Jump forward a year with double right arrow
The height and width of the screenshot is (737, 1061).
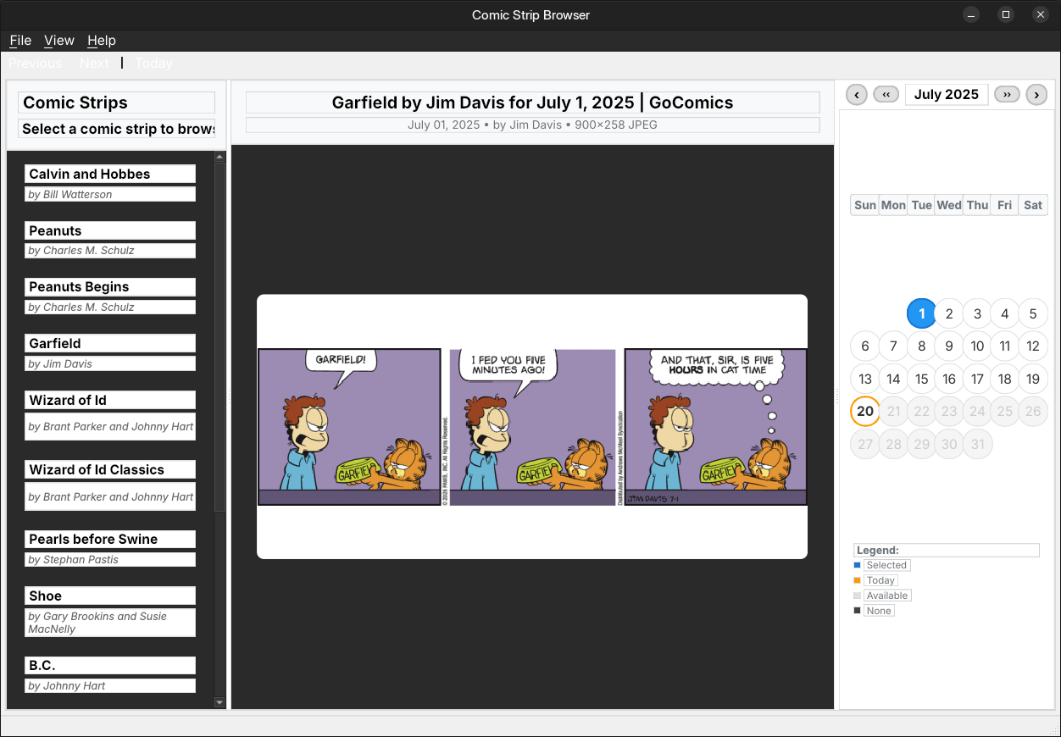[1007, 95]
